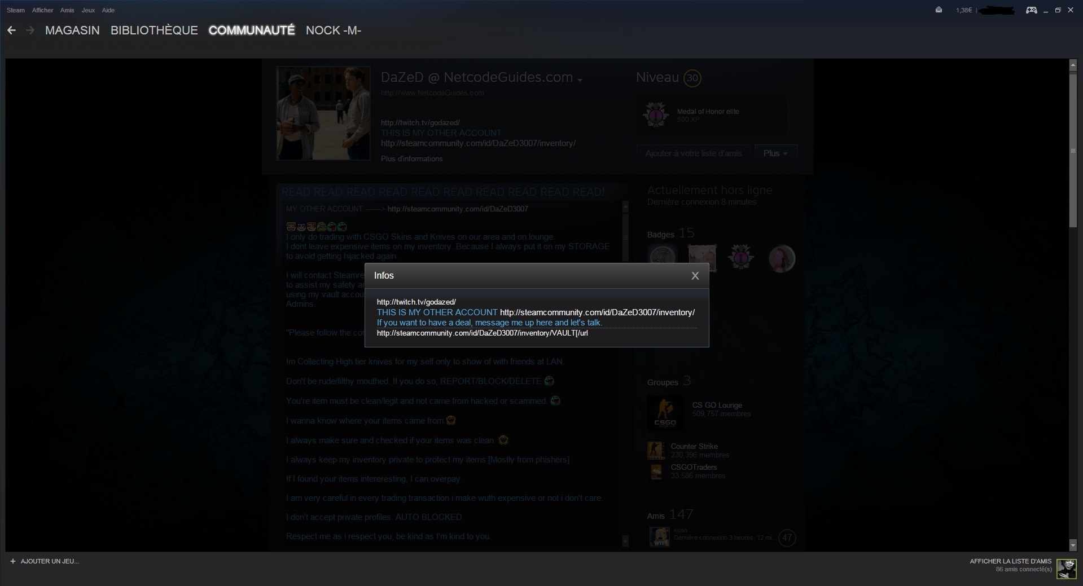The image size is (1083, 586).
Task: Open the inbox envelope icon
Action: [x=939, y=10]
